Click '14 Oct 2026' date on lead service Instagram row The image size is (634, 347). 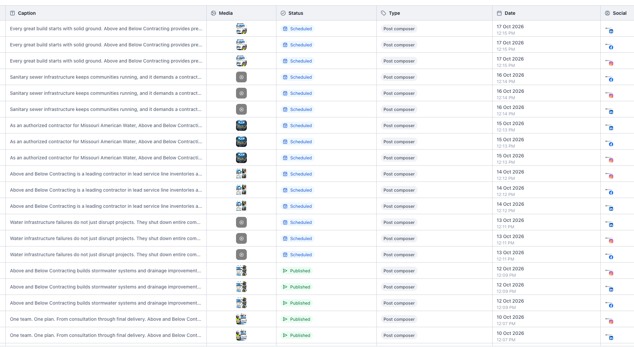(x=510, y=172)
